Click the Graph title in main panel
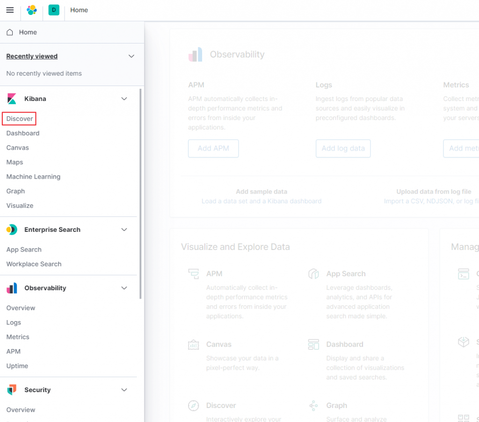 click(x=337, y=405)
